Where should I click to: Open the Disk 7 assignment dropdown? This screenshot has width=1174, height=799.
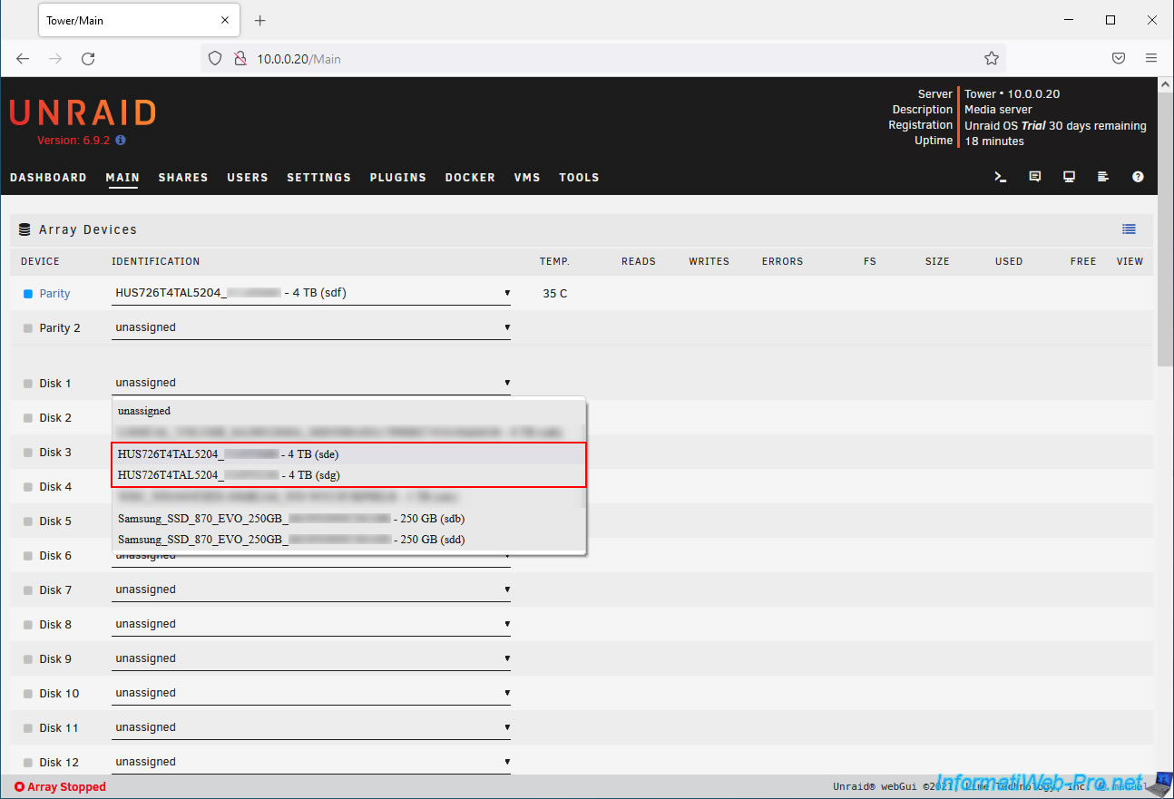click(x=310, y=590)
